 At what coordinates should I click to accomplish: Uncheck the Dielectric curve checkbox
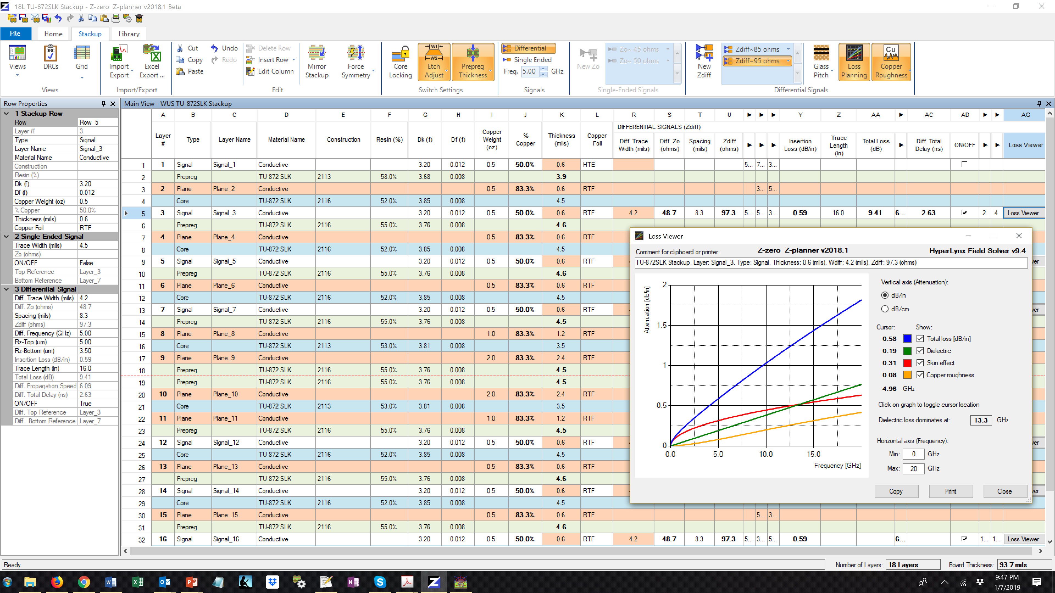point(920,351)
